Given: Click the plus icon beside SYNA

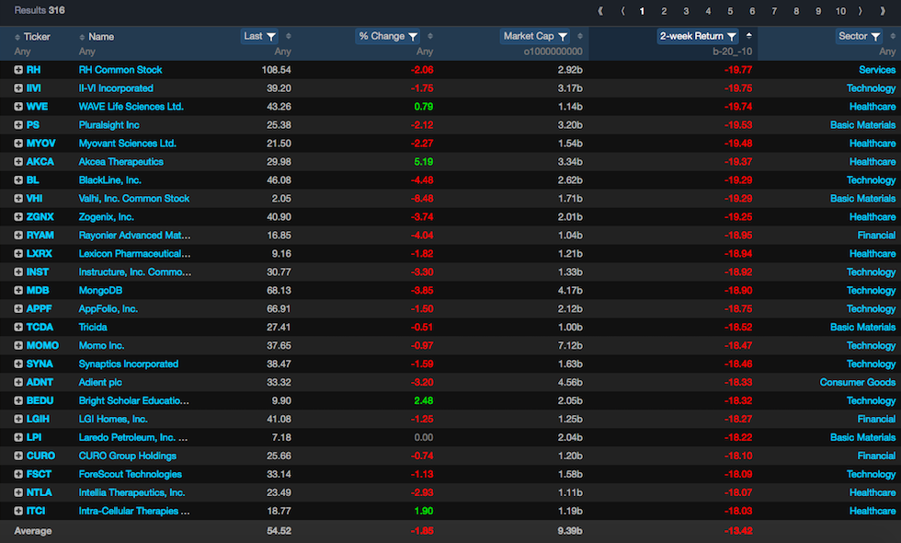Looking at the screenshot, I should [18, 364].
